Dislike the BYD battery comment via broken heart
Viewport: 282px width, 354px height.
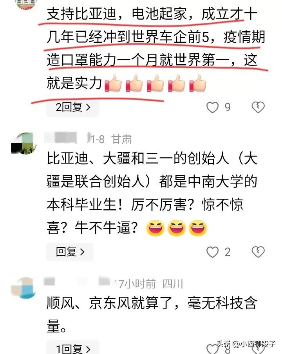[258, 107]
